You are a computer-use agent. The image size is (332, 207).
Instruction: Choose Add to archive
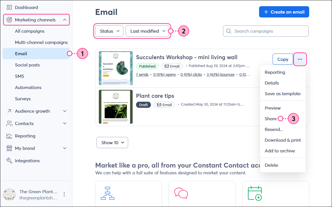pyautogui.click(x=280, y=151)
